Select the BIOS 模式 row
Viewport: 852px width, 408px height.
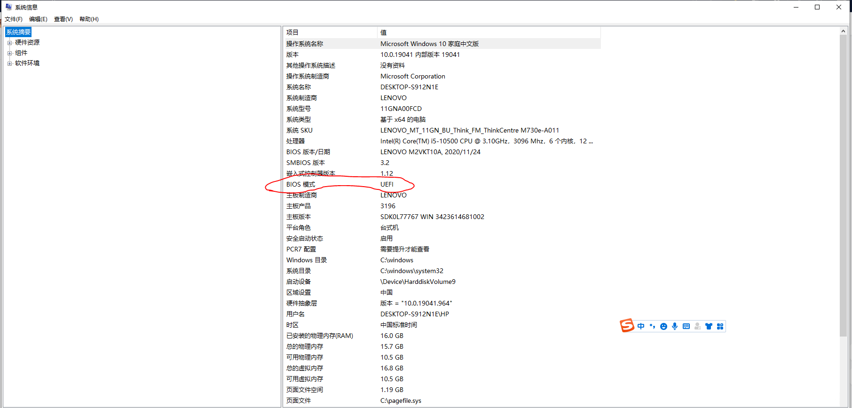[301, 184]
